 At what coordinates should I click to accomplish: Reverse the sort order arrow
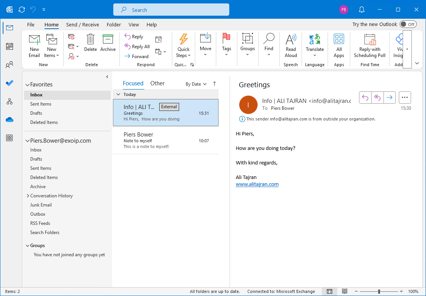214,84
